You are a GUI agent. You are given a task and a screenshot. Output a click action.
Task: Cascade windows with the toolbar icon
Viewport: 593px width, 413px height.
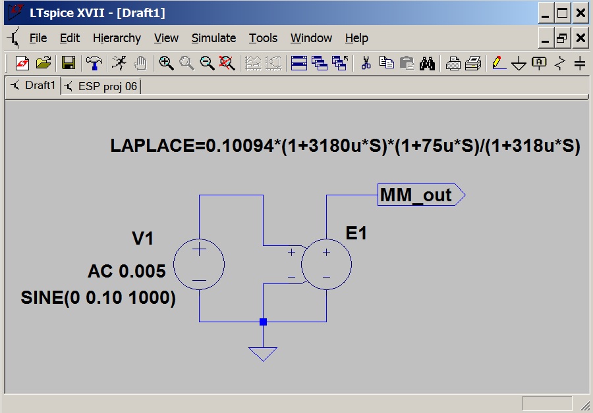(x=320, y=63)
